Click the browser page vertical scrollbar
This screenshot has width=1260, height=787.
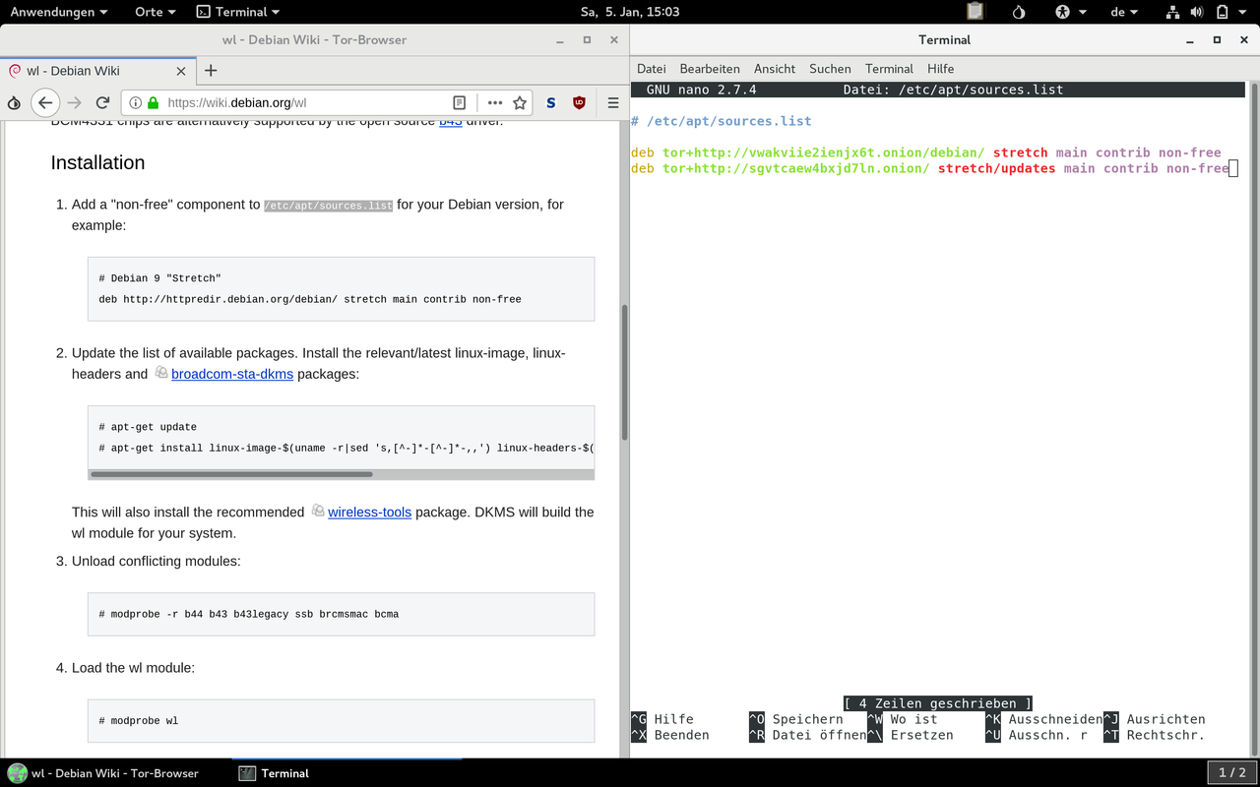tap(624, 374)
